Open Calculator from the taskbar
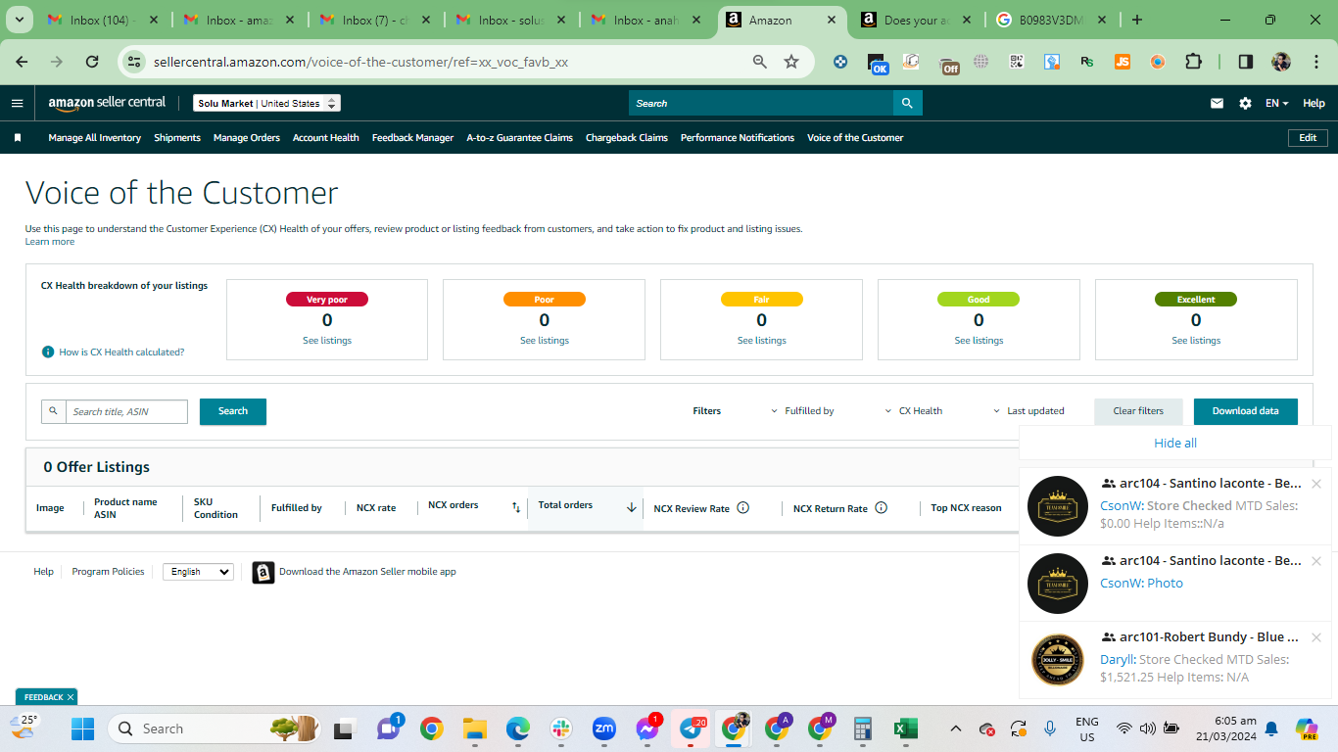This screenshot has height=752, width=1338. [x=862, y=728]
